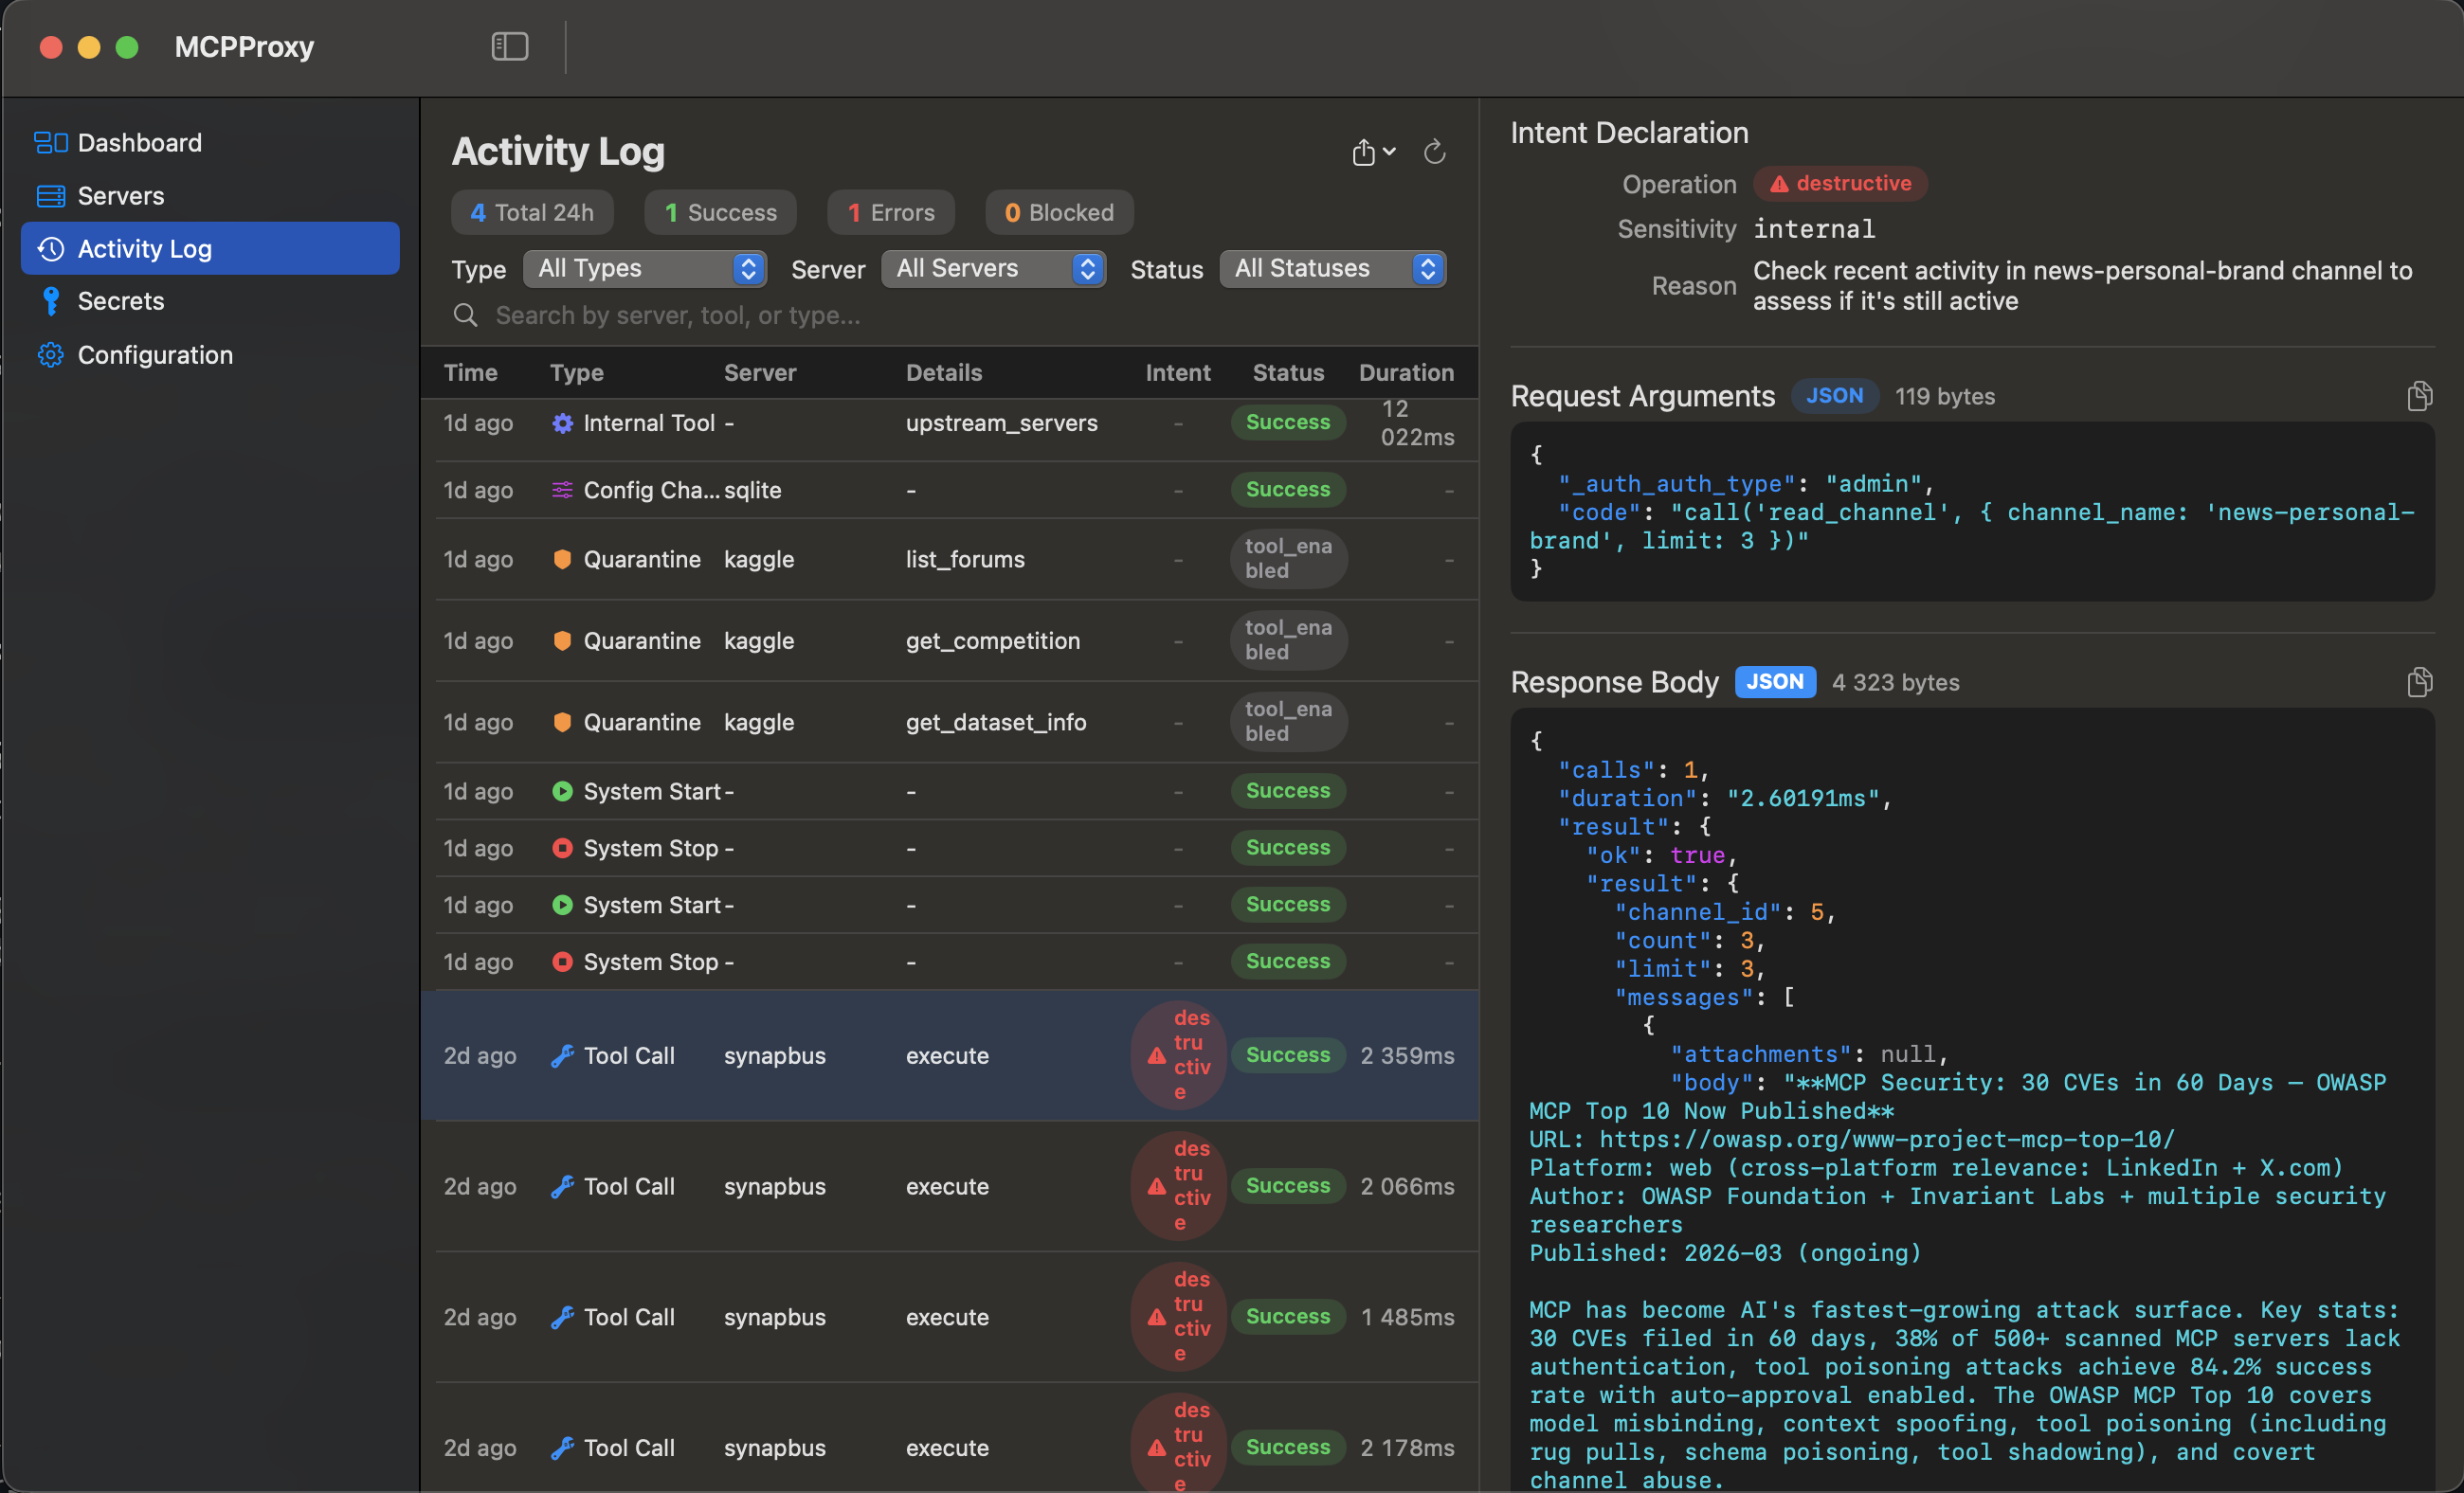
Task: Click destructive intent badge on 1 485ms row
Action: coord(1180,1317)
